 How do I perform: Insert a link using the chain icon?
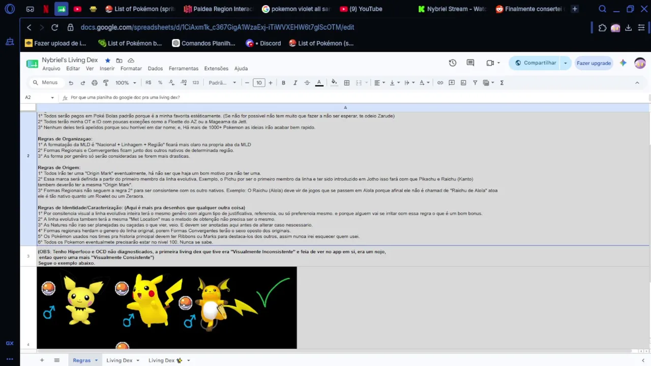pos(440,83)
